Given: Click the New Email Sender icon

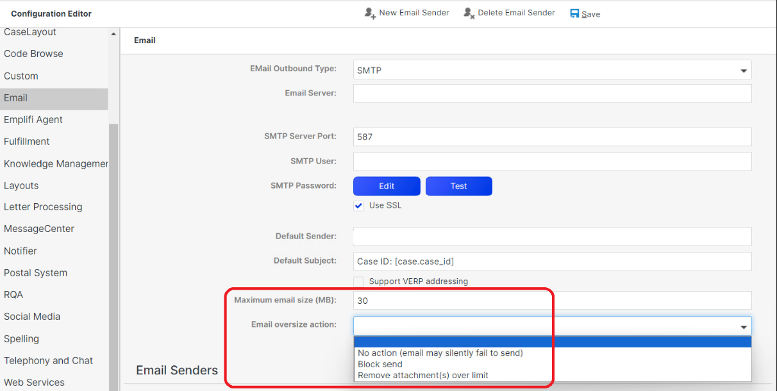Looking at the screenshot, I should [x=370, y=13].
